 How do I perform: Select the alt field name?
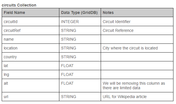pos(6,83)
